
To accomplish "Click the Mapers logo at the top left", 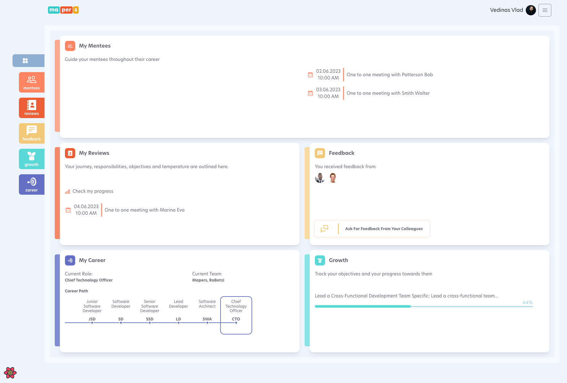I will coord(63,10).
